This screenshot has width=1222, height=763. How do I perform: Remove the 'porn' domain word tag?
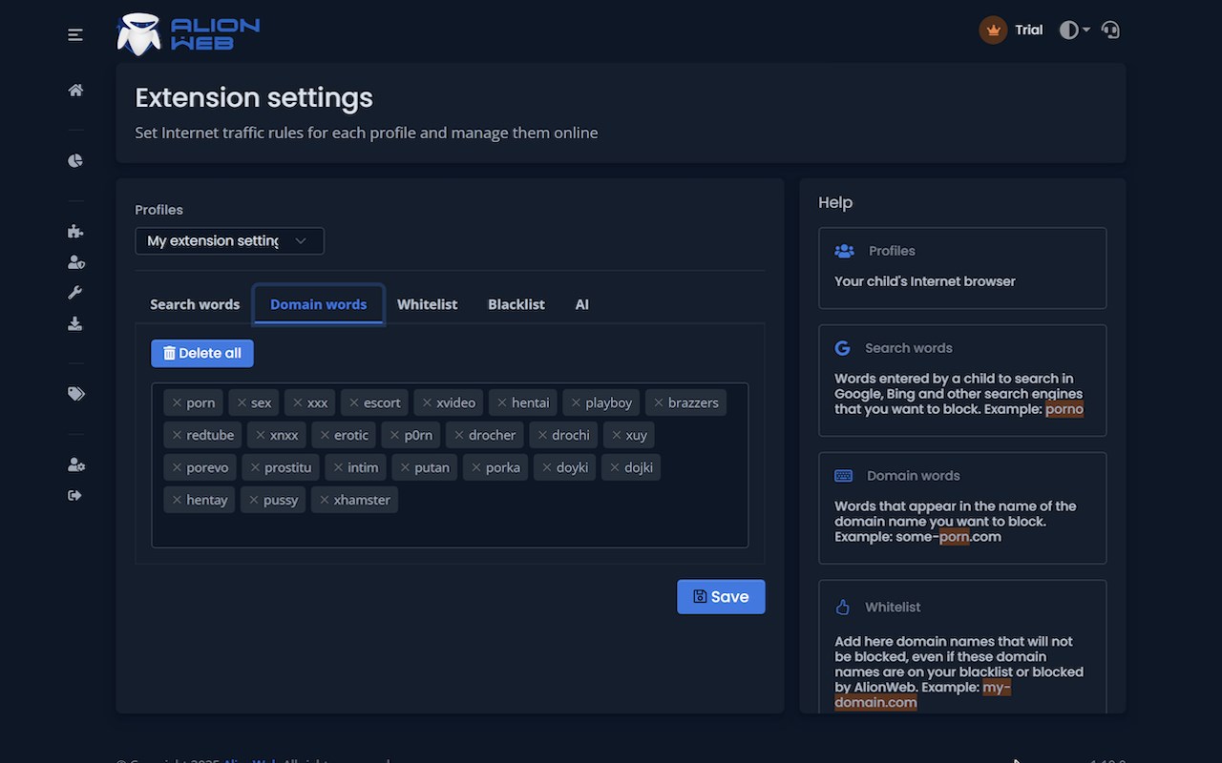coord(178,402)
